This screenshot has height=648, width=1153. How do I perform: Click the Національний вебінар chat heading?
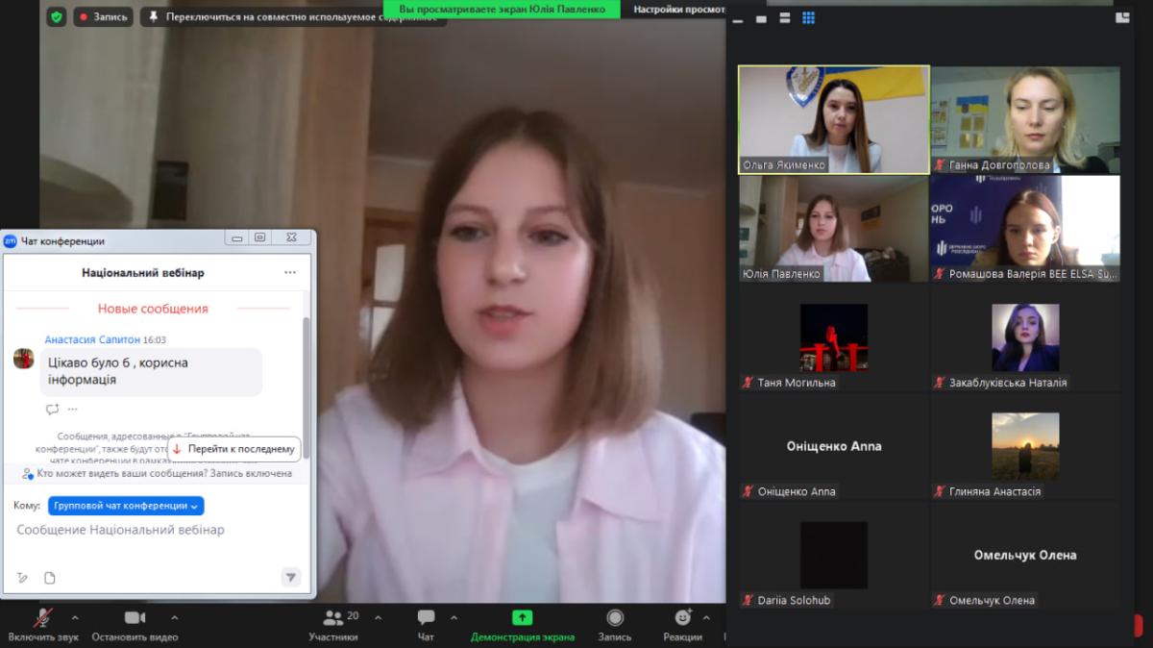pyautogui.click(x=143, y=273)
